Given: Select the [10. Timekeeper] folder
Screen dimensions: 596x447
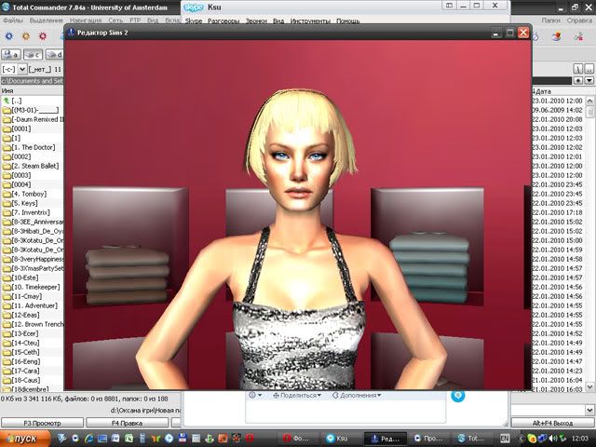Looking at the screenshot, I should (x=31, y=287).
